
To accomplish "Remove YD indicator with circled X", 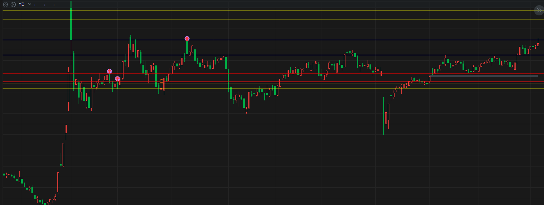I will tap(13, 4).
